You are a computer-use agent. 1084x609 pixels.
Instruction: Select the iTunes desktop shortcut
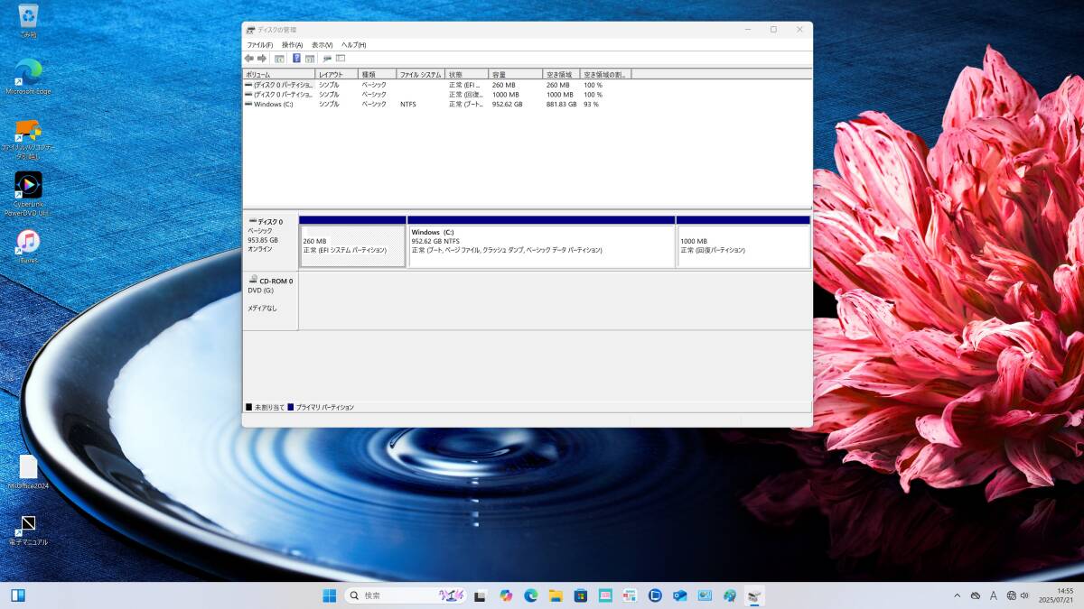[x=29, y=245]
